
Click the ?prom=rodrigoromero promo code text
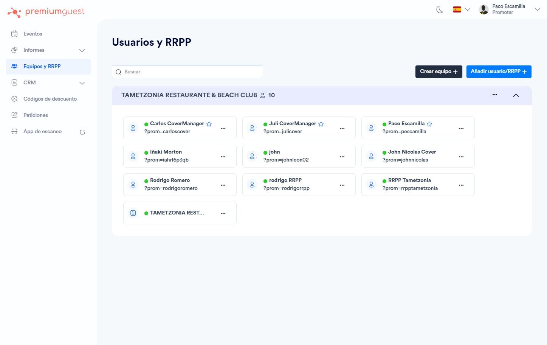pos(171,188)
